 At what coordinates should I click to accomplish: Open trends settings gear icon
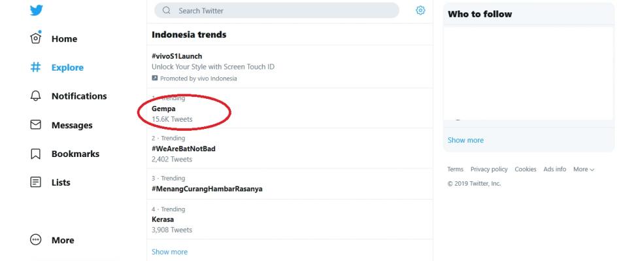point(420,10)
